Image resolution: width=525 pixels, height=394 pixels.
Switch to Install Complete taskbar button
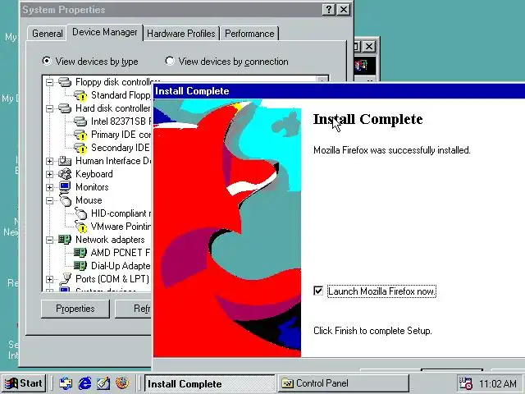click(x=209, y=383)
